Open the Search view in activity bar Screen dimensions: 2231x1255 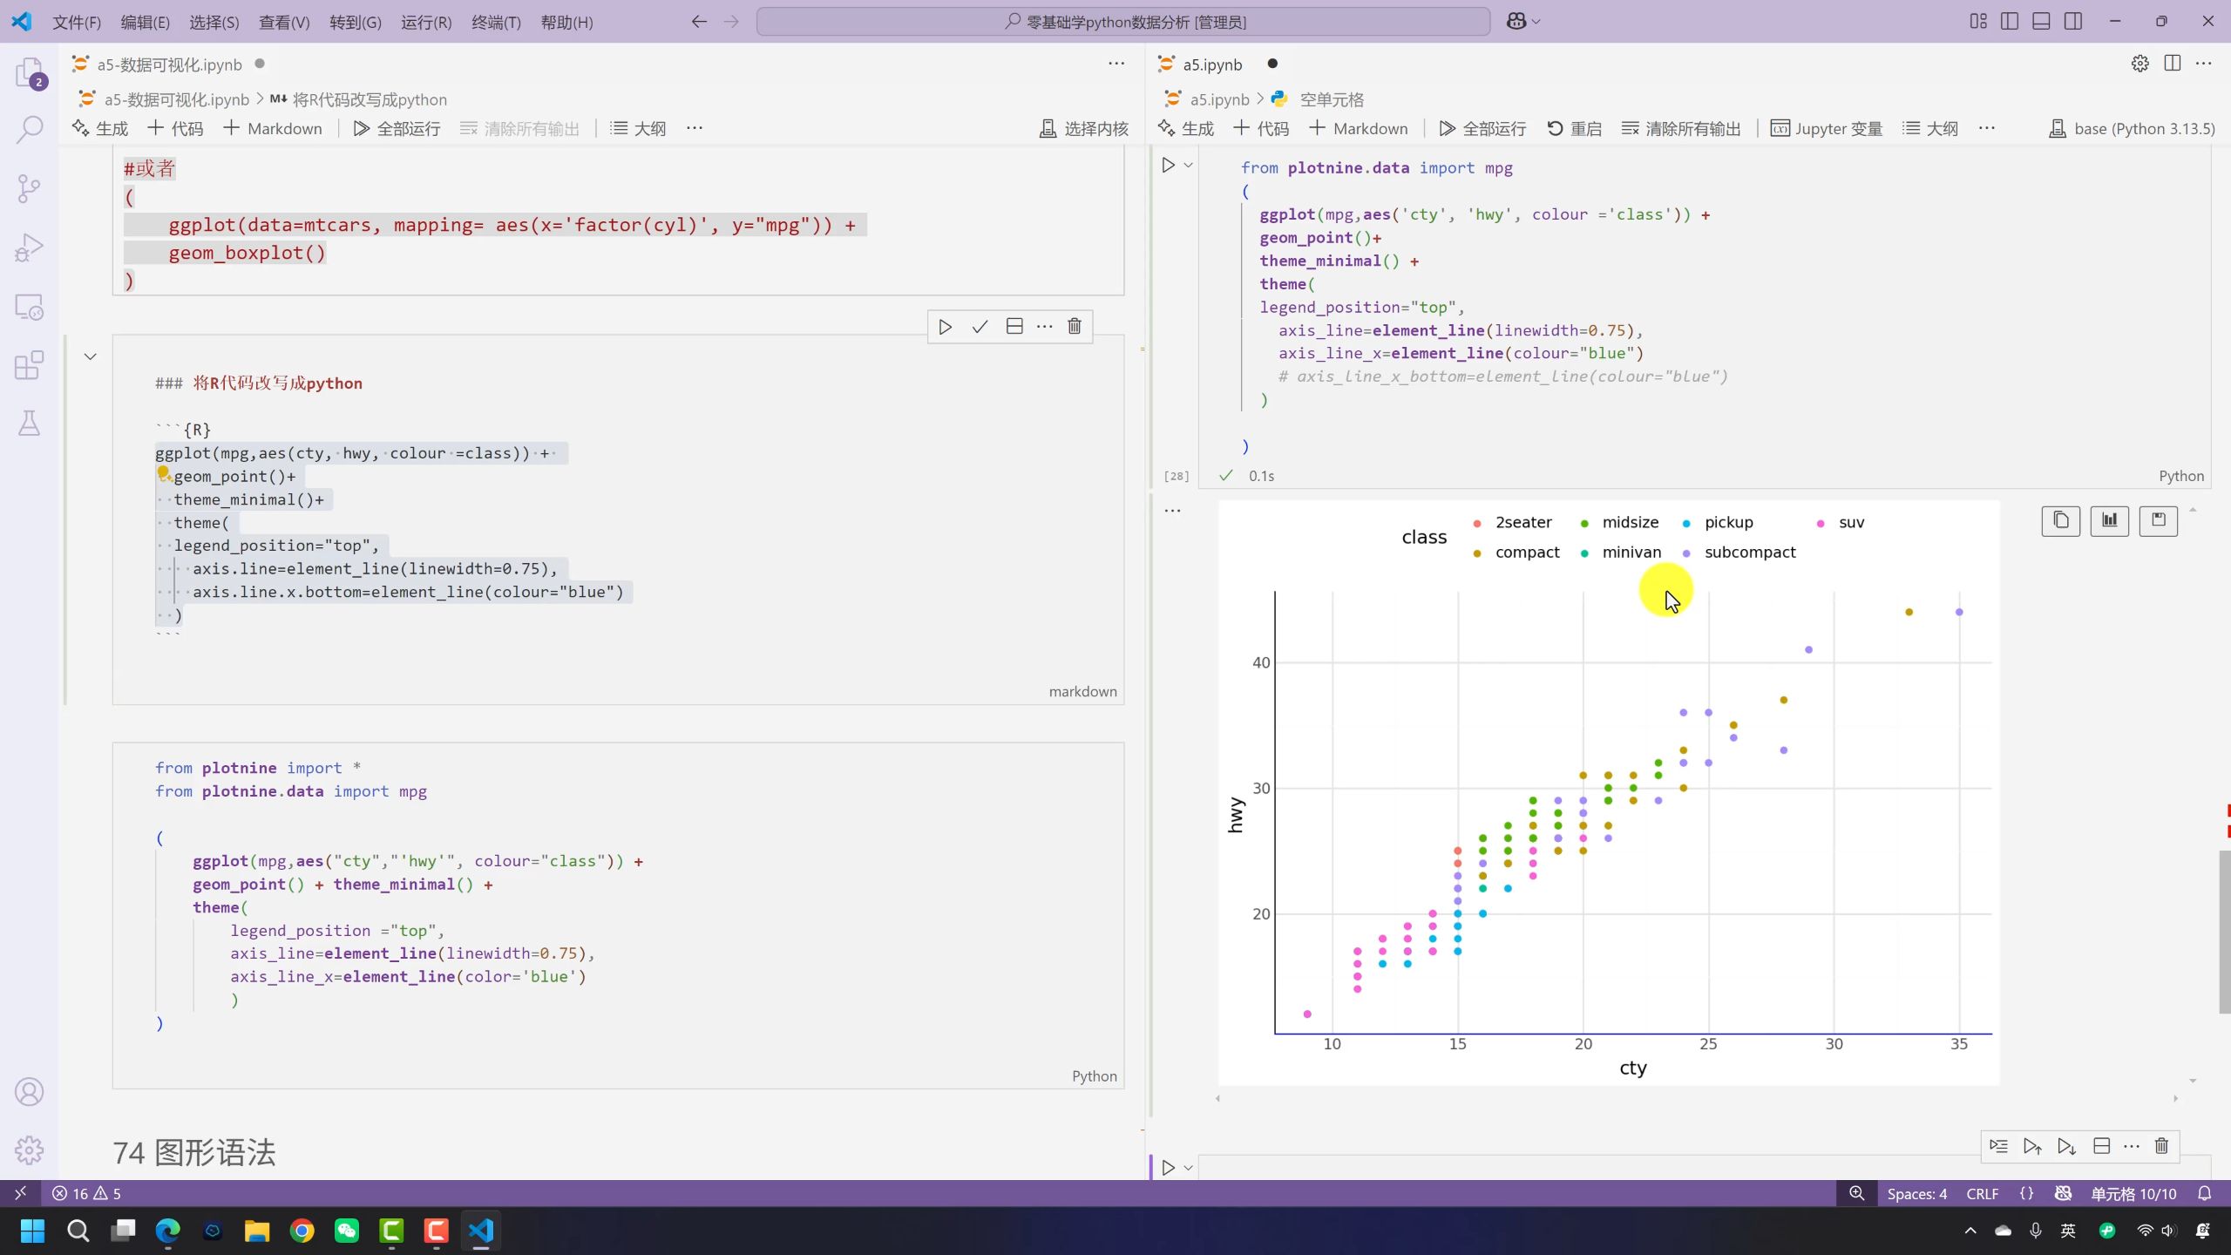30,131
